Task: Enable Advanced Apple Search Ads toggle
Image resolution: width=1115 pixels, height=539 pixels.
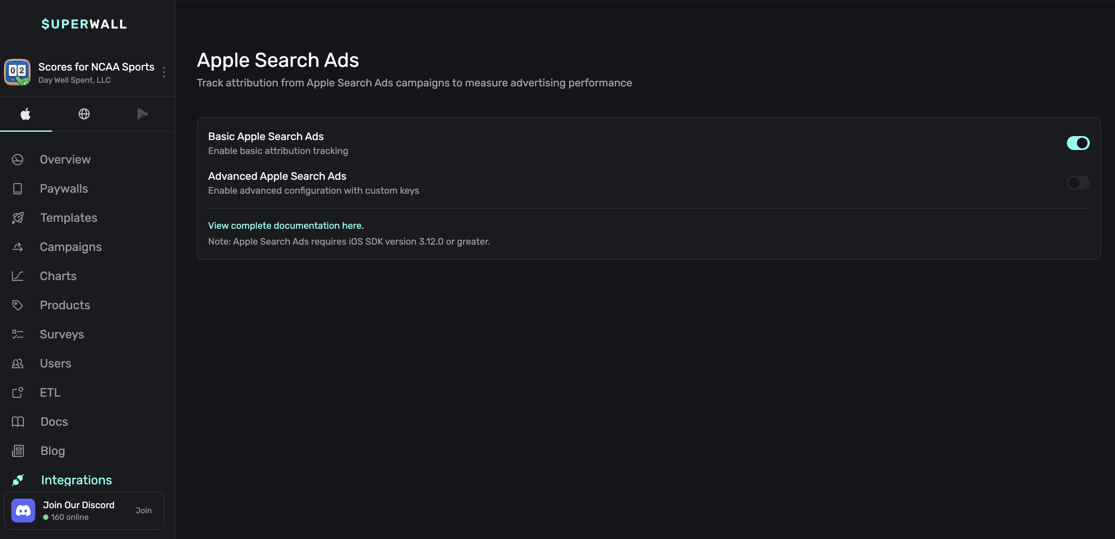Action: [x=1078, y=183]
